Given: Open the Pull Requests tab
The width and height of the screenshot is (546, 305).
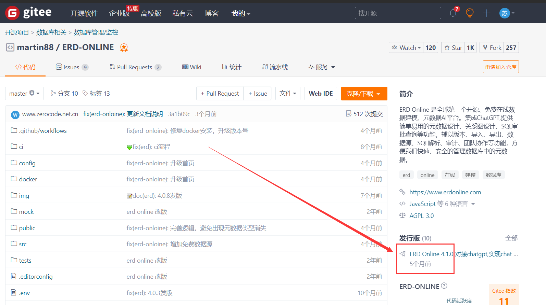Looking at the screenshot, I should point(135,67).
